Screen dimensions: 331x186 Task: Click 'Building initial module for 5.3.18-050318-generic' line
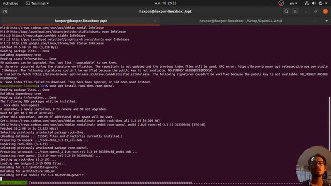(42, 175)
